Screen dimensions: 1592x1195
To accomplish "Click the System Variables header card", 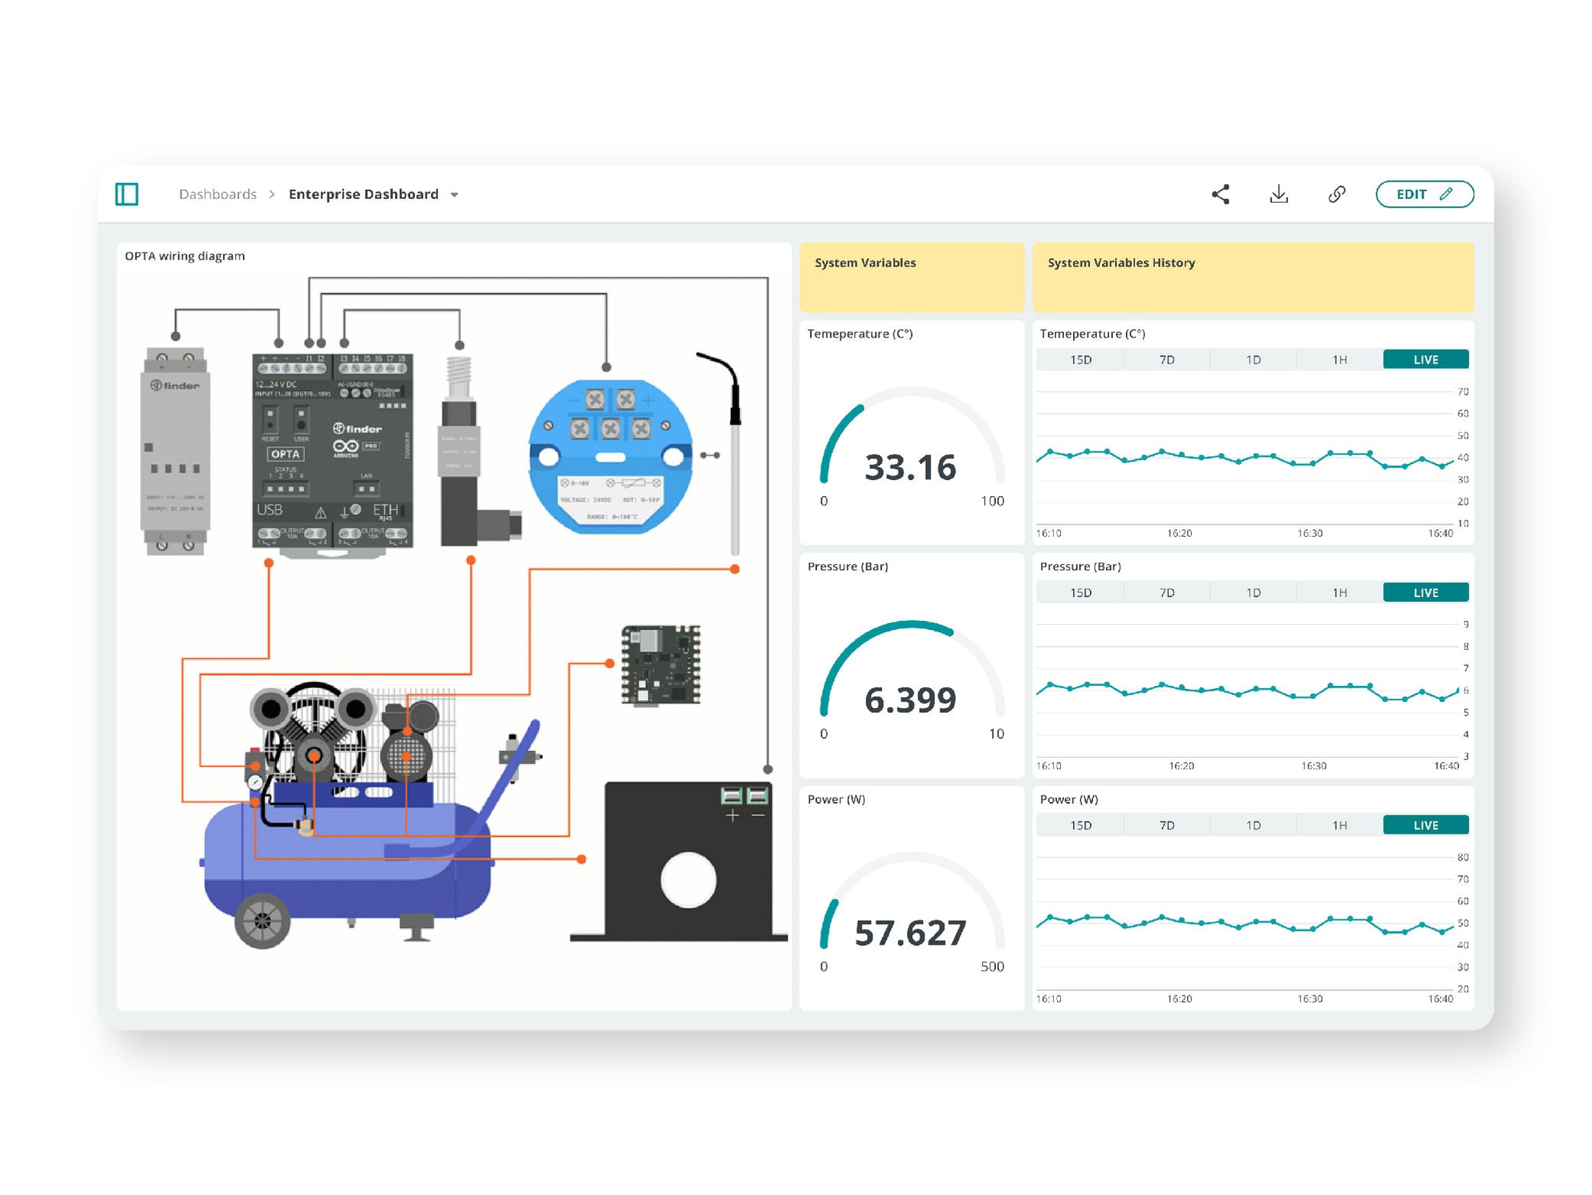I will 911,277.
